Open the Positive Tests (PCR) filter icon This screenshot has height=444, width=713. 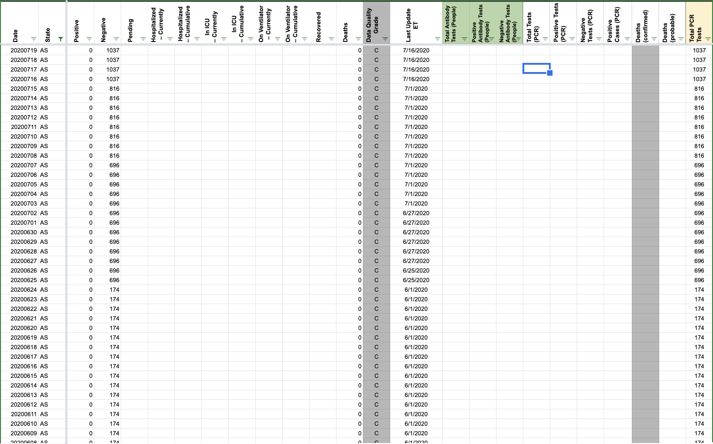572,39
